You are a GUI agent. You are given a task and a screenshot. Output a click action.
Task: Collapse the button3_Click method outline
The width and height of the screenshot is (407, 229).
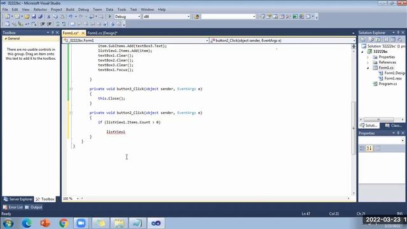(x=71, y=89)
